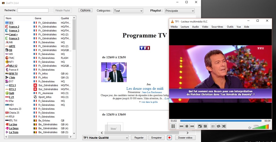Select the La Trois channel icon
Screen dimensions: 276x142
(7, 132)
